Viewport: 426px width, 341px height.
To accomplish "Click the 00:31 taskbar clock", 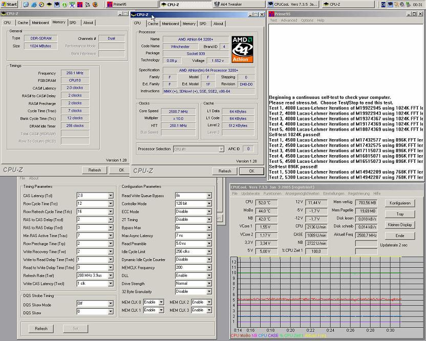I will click(418, 4).
